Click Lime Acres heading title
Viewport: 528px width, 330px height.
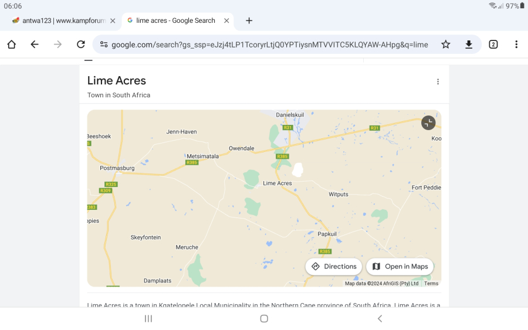tap(117, 81)
